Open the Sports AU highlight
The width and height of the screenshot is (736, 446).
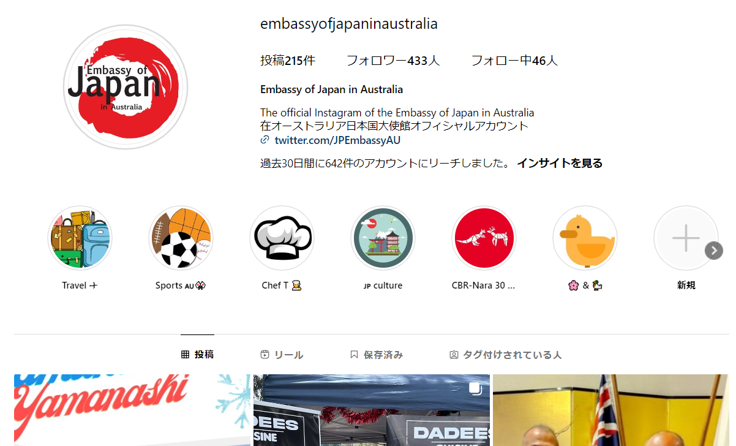(181, 238)
